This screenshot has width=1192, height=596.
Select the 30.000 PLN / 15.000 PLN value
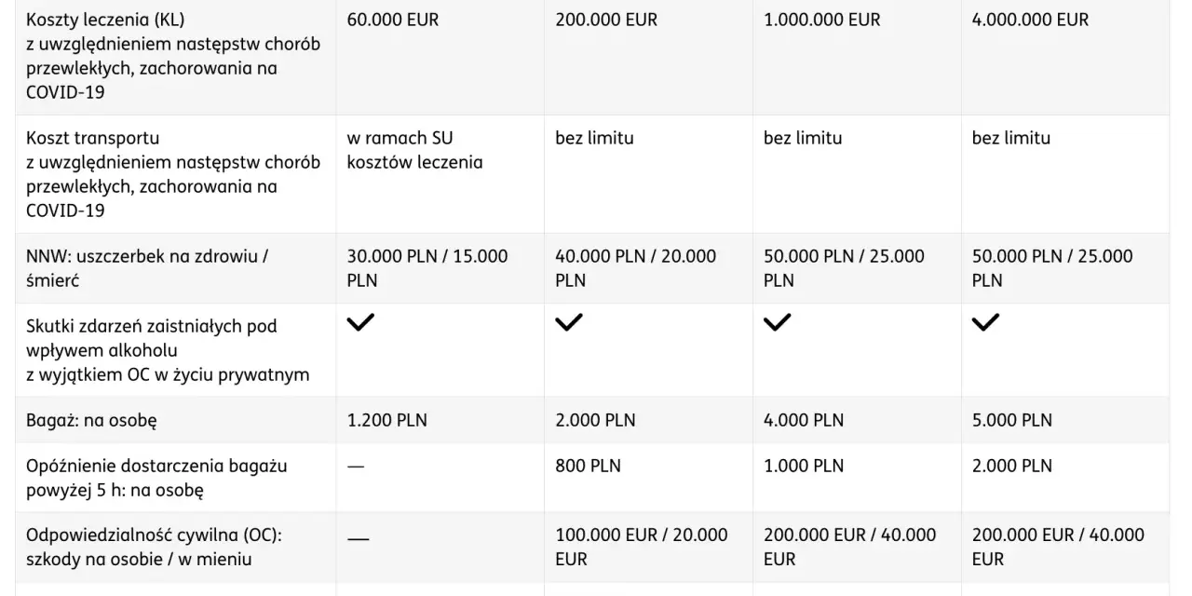pos(427,268)
